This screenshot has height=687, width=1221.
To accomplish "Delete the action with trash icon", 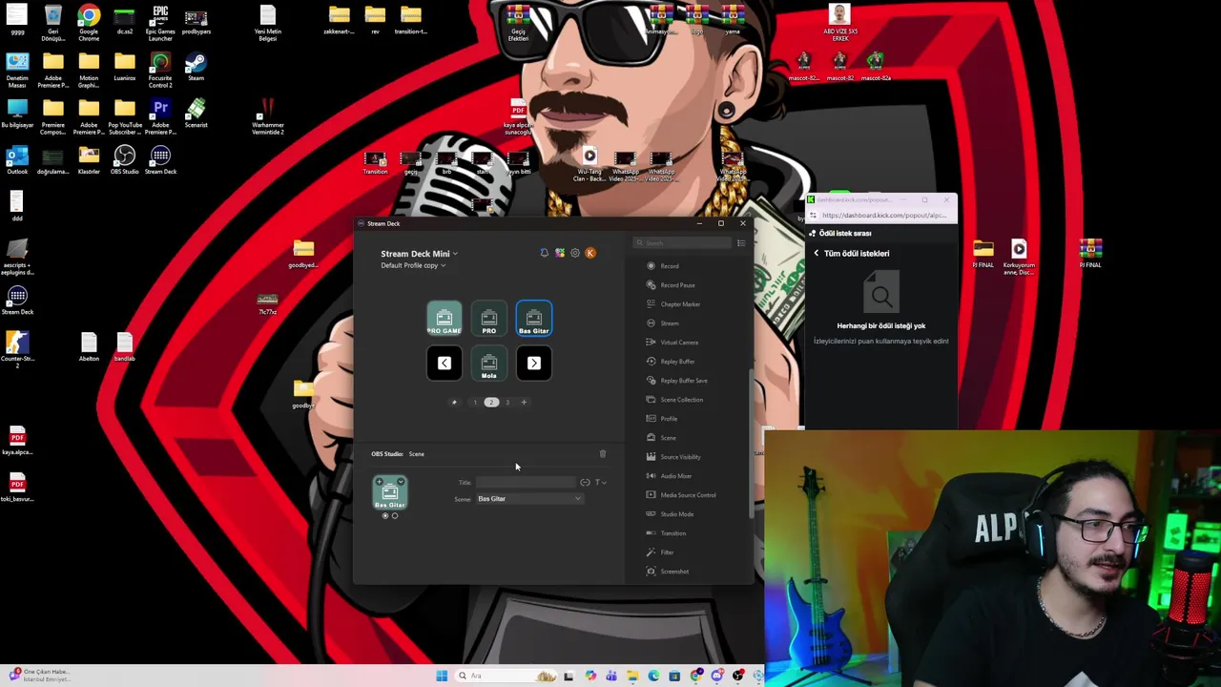I will tap(602, 454).
